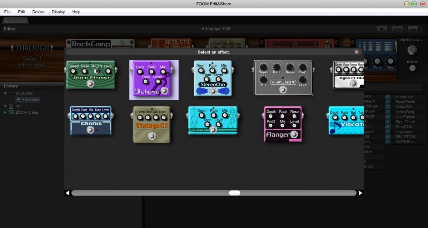Click the effect list scrollbar thumb
428x228 pixels.
click(x=234, y=193)
